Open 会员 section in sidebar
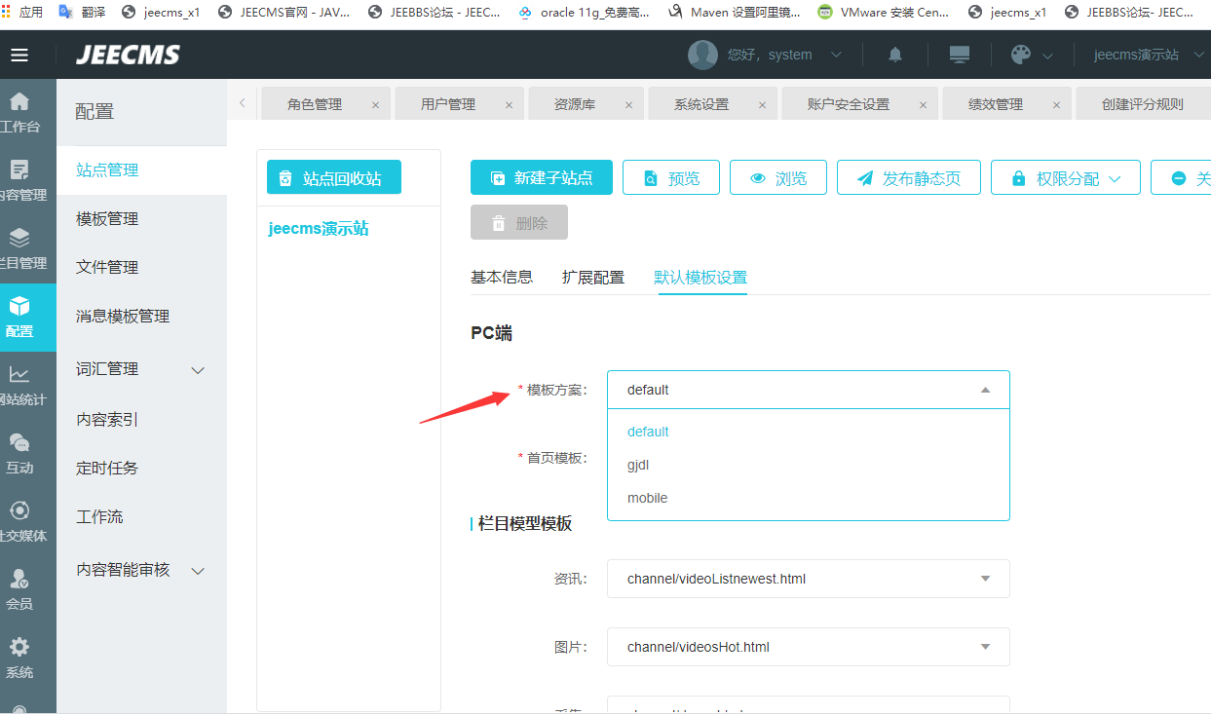 pyautogui.click(x=19, y=589)
